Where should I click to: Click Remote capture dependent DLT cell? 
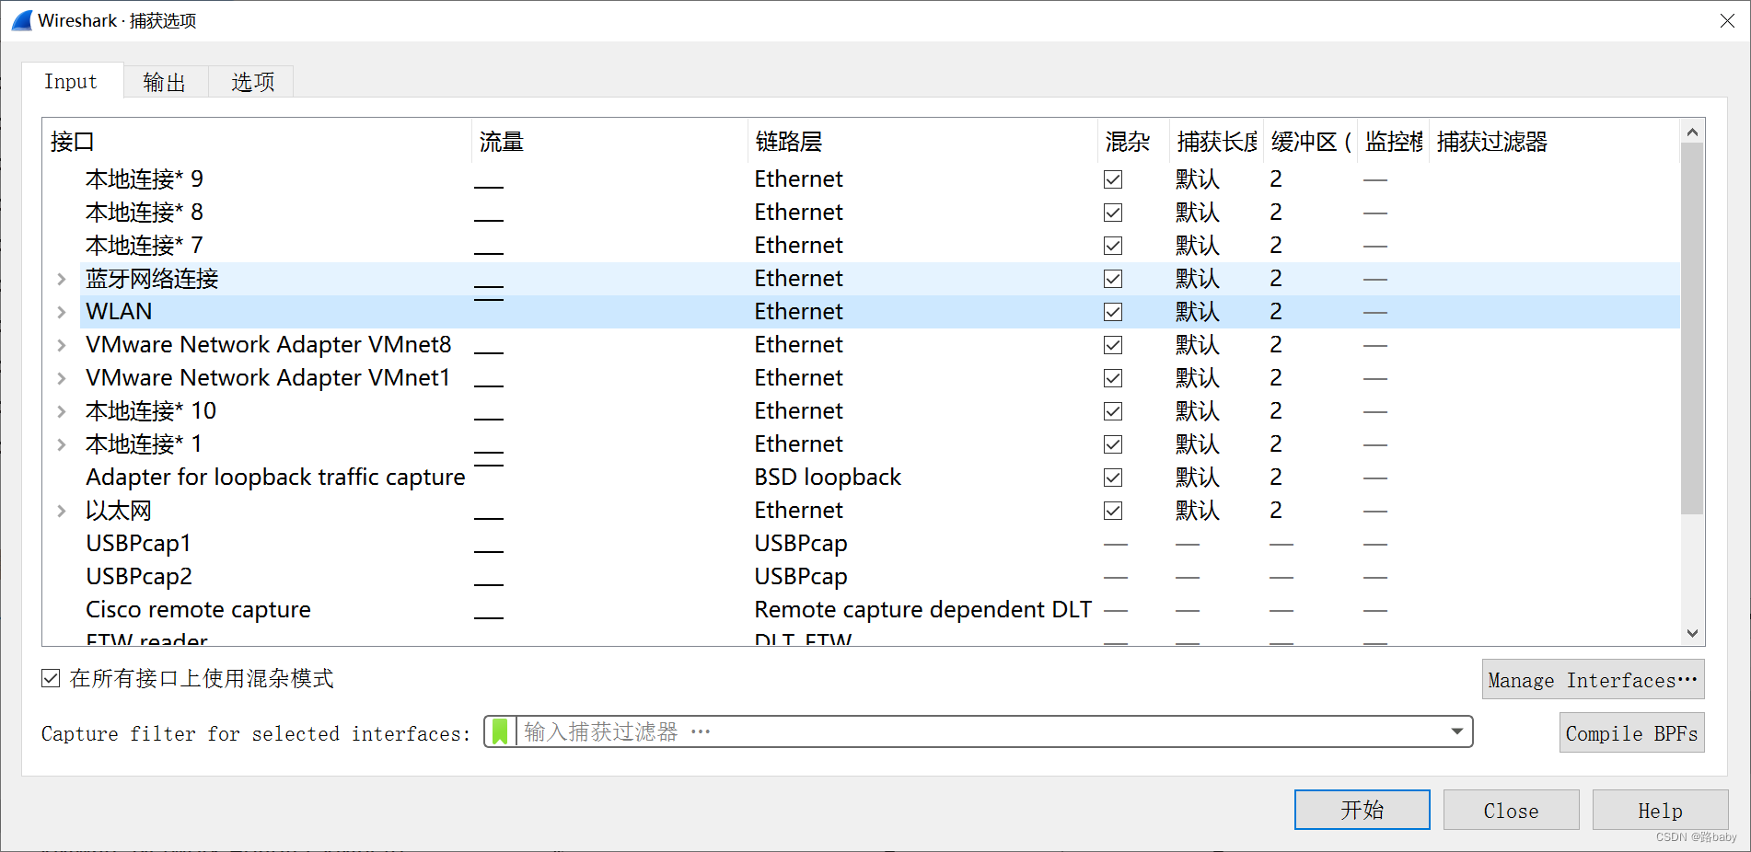pos(923,610)
